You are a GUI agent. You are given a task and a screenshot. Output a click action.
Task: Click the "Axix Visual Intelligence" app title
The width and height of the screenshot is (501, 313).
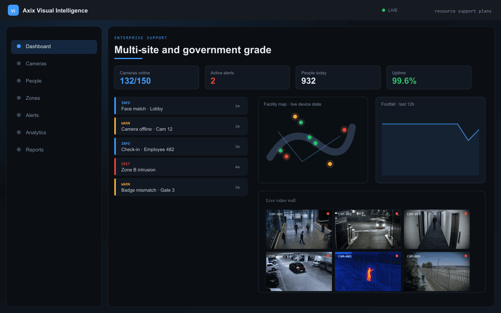55,11
